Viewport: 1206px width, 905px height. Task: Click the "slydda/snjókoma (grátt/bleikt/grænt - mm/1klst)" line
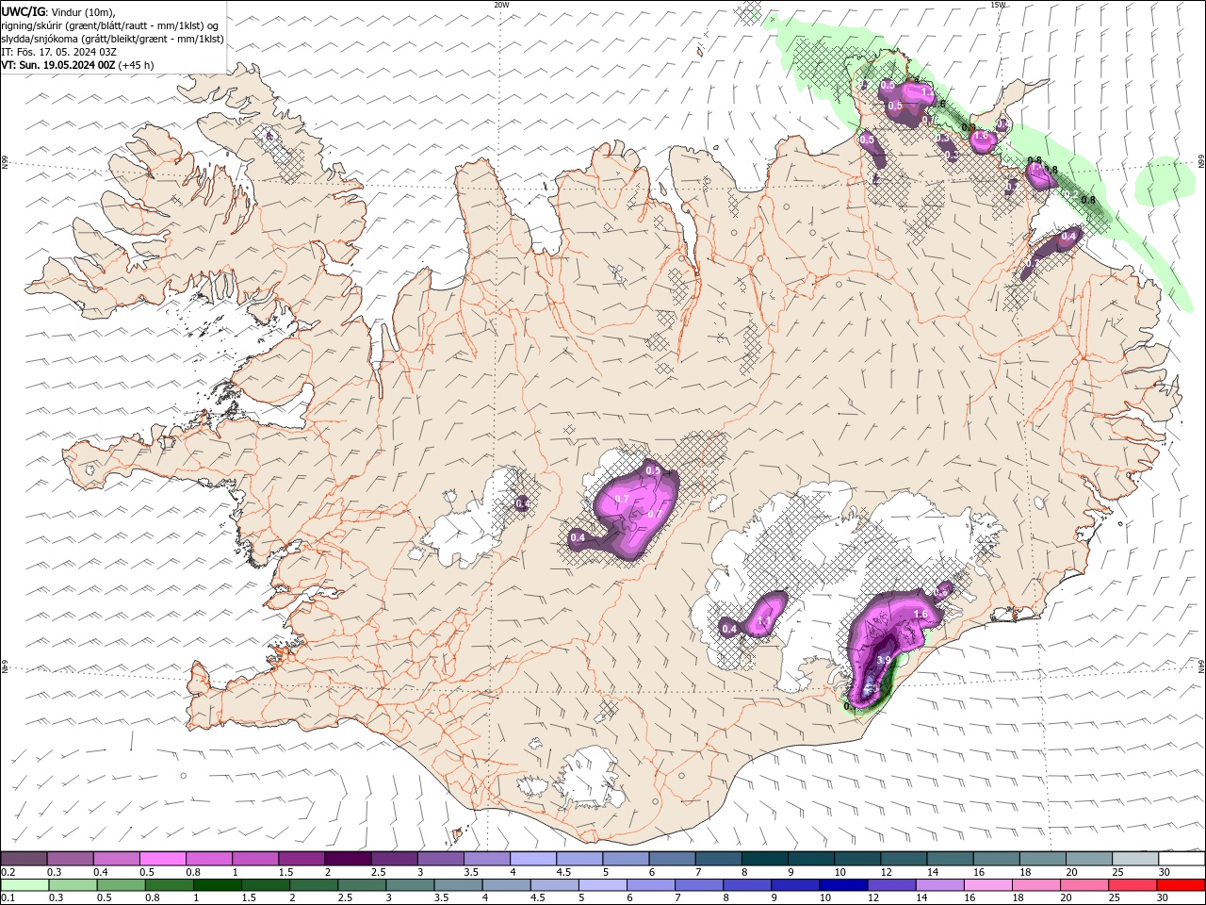point(113,39)
